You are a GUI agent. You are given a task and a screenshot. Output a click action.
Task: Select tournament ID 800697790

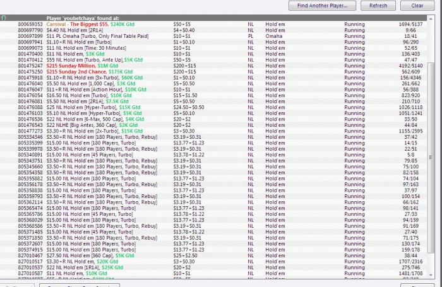click(213, 30)
